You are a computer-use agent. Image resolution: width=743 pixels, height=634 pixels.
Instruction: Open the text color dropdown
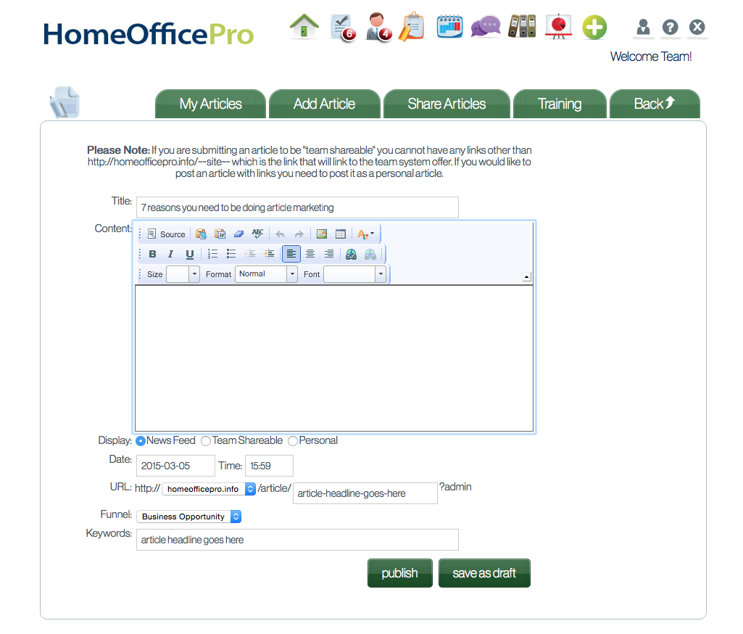tap(365, 234)
